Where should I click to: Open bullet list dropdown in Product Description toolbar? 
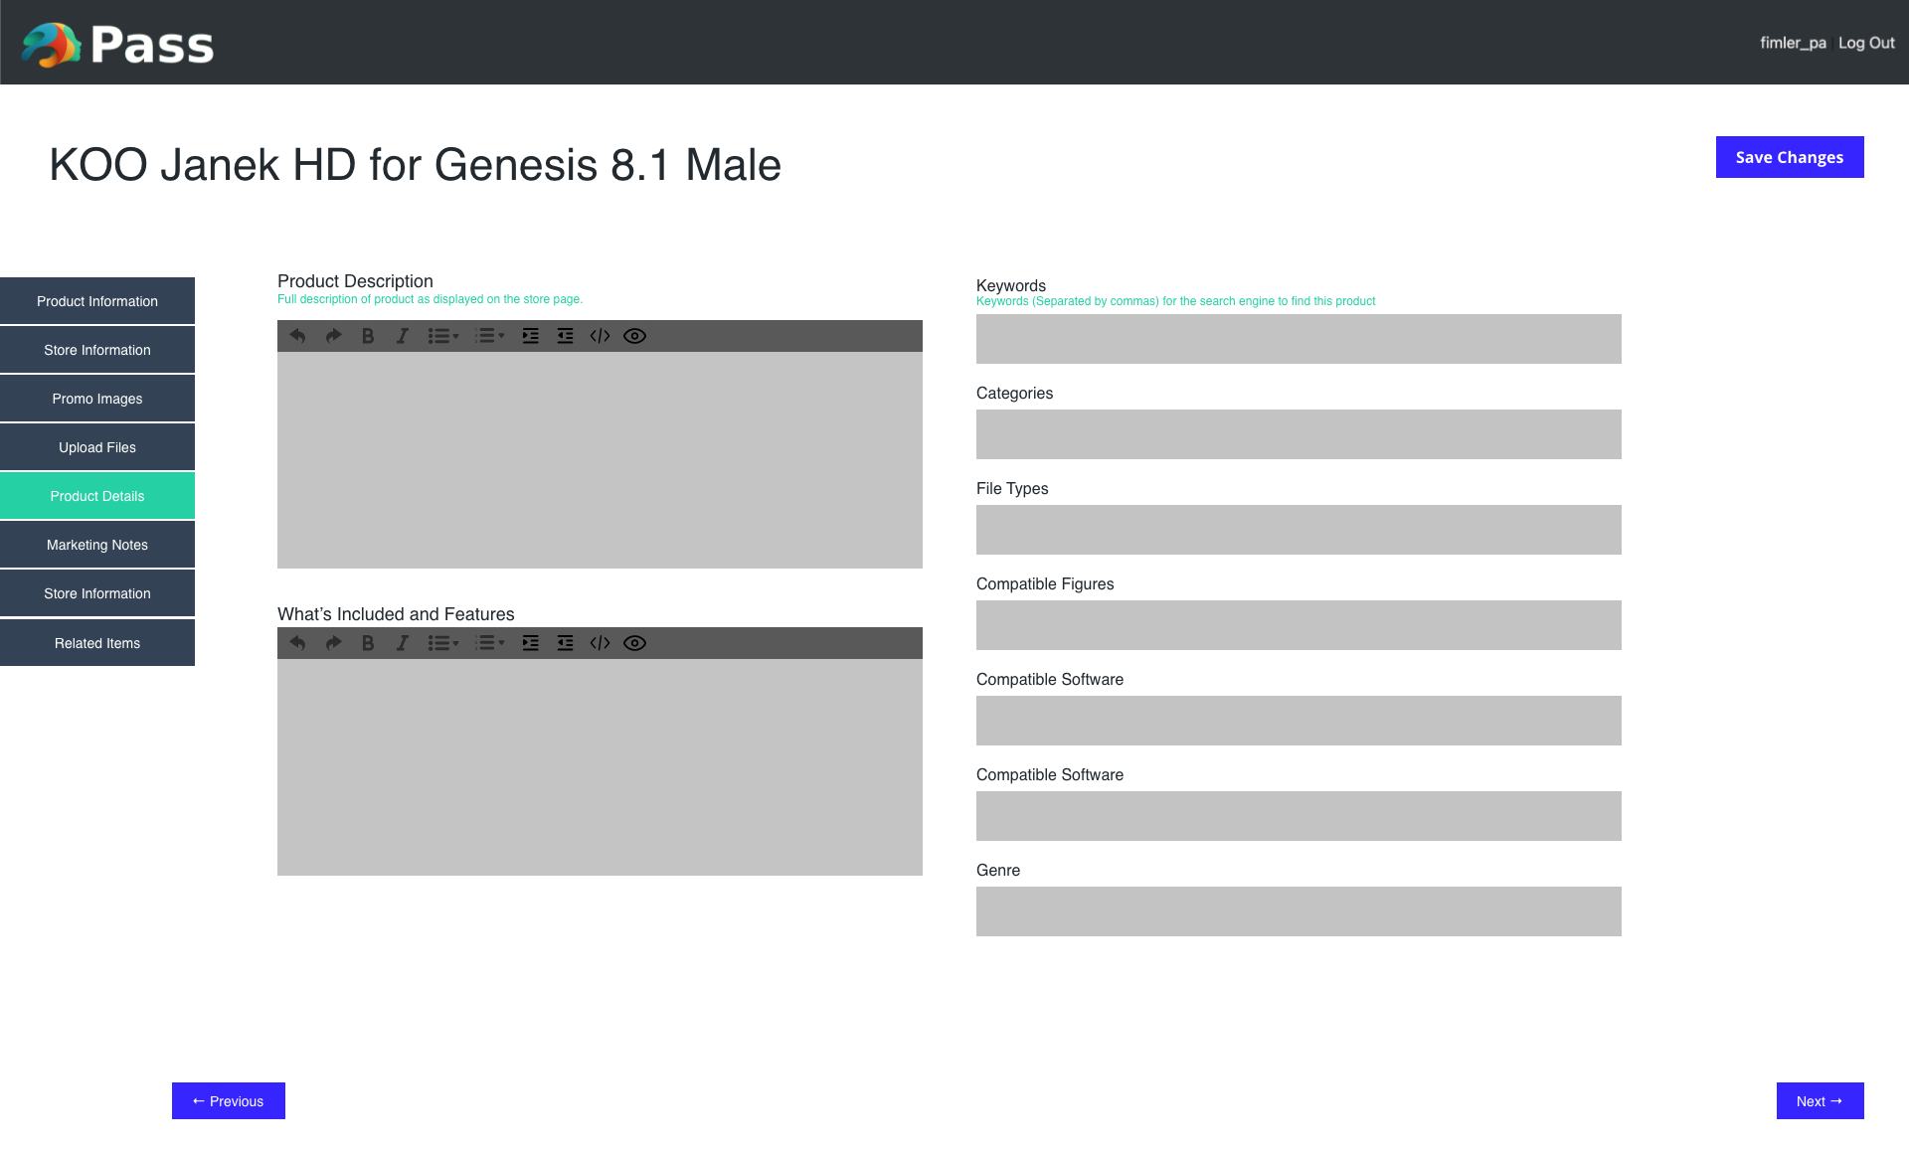click(443, 336)
